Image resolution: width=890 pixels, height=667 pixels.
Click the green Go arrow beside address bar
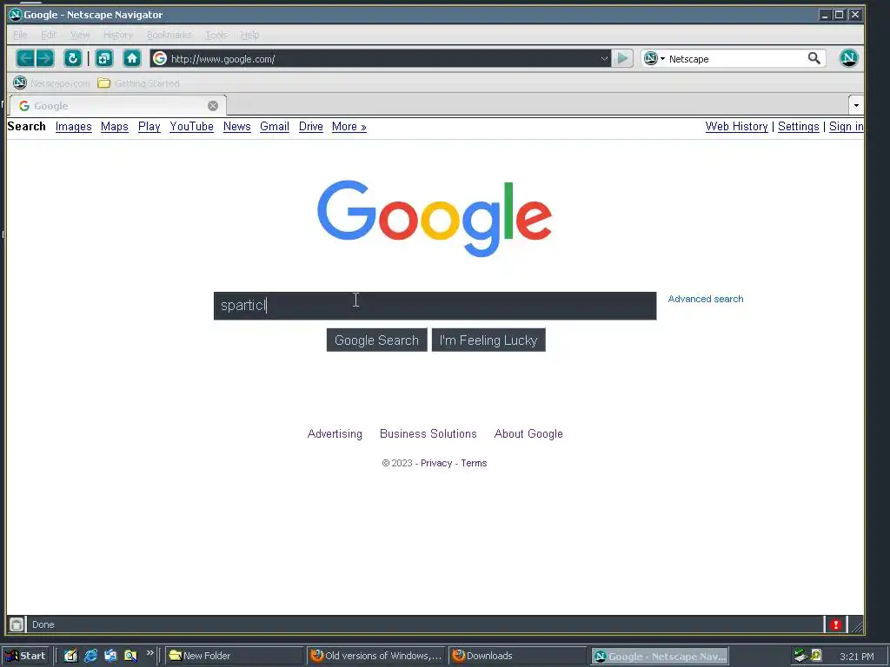(622, 58)
